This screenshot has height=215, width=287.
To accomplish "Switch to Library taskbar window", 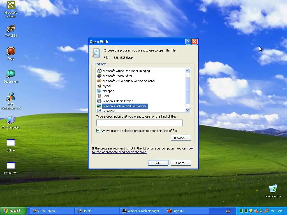I will 96,211.
